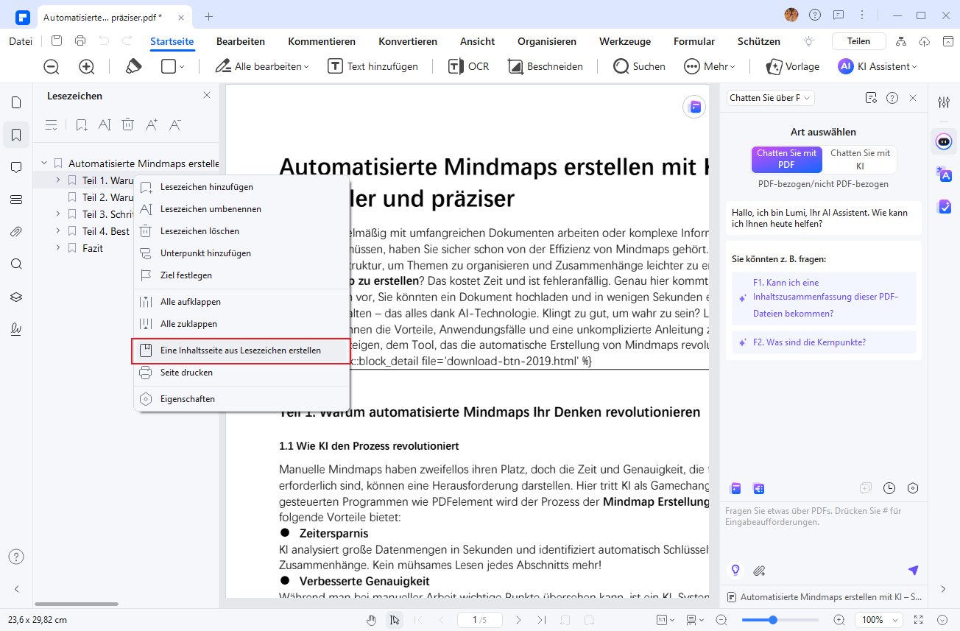The image size is (960, 631).
Task: Choose 'Eigenschaften' from context menu
Action: pos(241,399)
